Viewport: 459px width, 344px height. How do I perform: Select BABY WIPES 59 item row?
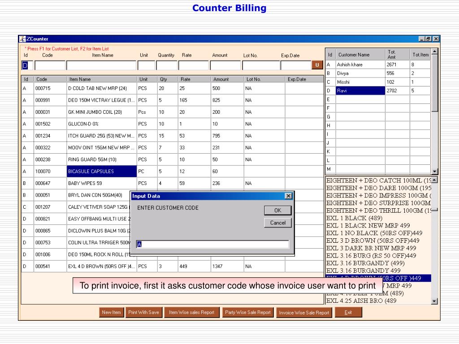[x=172, y=183]
